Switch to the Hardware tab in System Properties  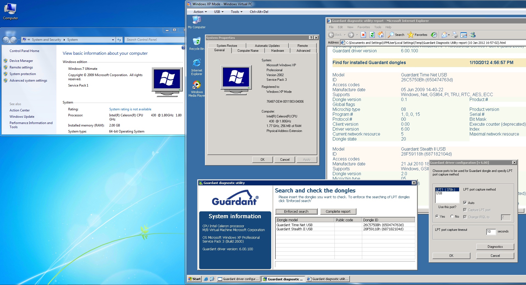(277, 51)
